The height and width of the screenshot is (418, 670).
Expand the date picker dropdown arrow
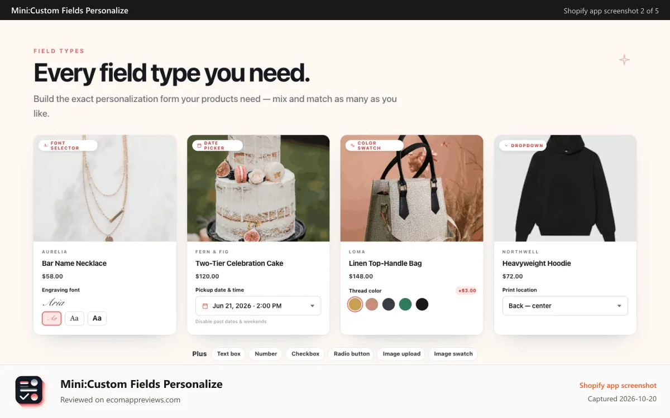pos(312,306)
